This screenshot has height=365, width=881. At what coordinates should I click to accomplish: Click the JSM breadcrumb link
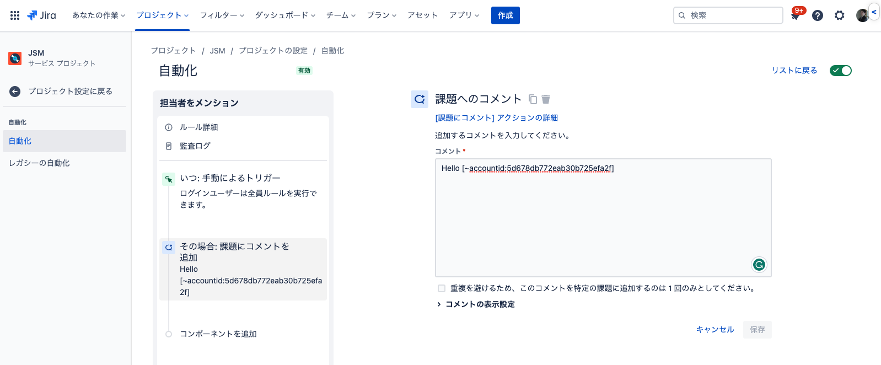click(x=218, y=51)
